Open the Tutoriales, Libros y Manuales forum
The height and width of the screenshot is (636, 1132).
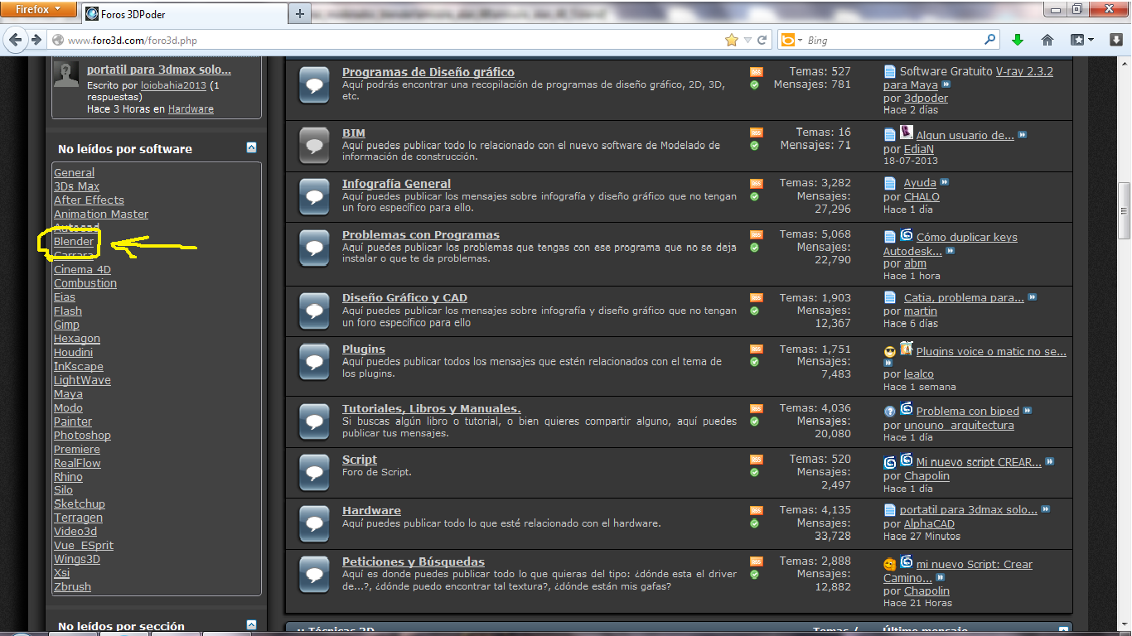click(431, 408)
